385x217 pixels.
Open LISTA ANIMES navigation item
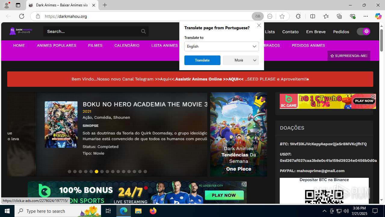(x=165, y=46)
